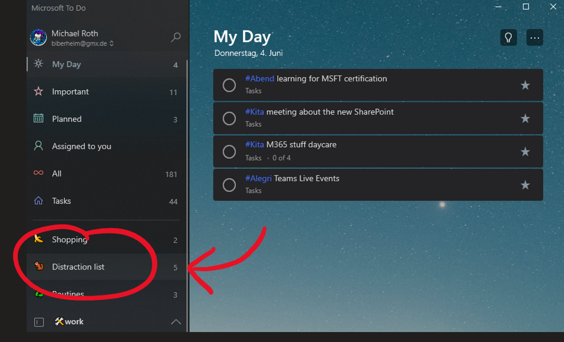Click the squirrel emoji beside Distraction list
The image size is (564, 342).
39,266
